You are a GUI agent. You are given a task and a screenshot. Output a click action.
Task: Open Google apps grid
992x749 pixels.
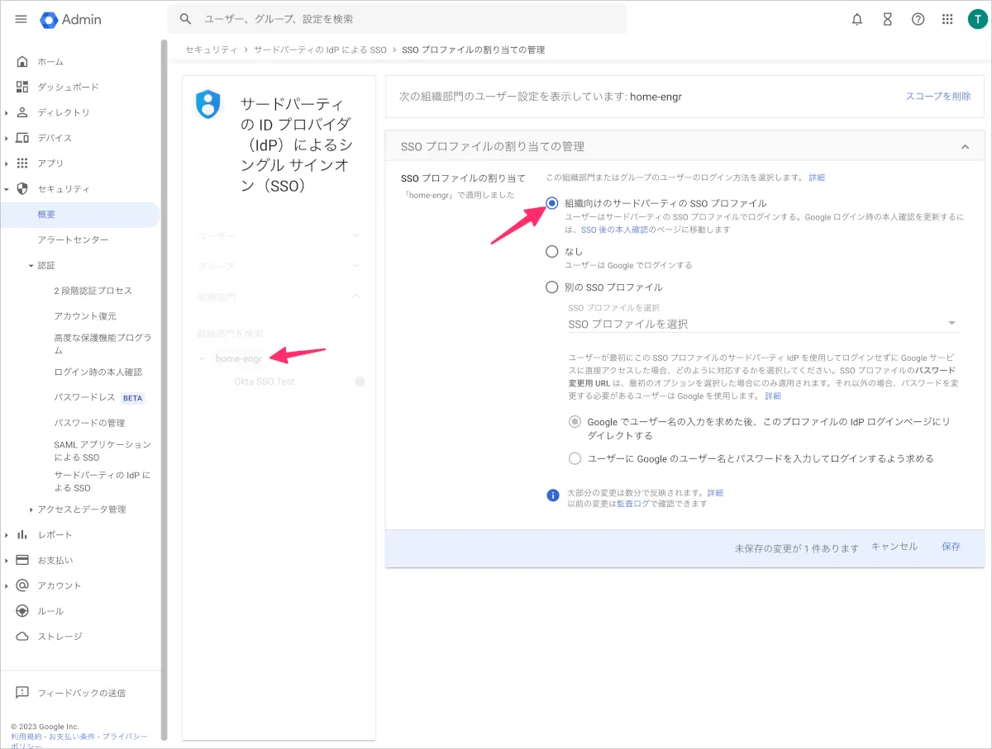tap(947, 19)
